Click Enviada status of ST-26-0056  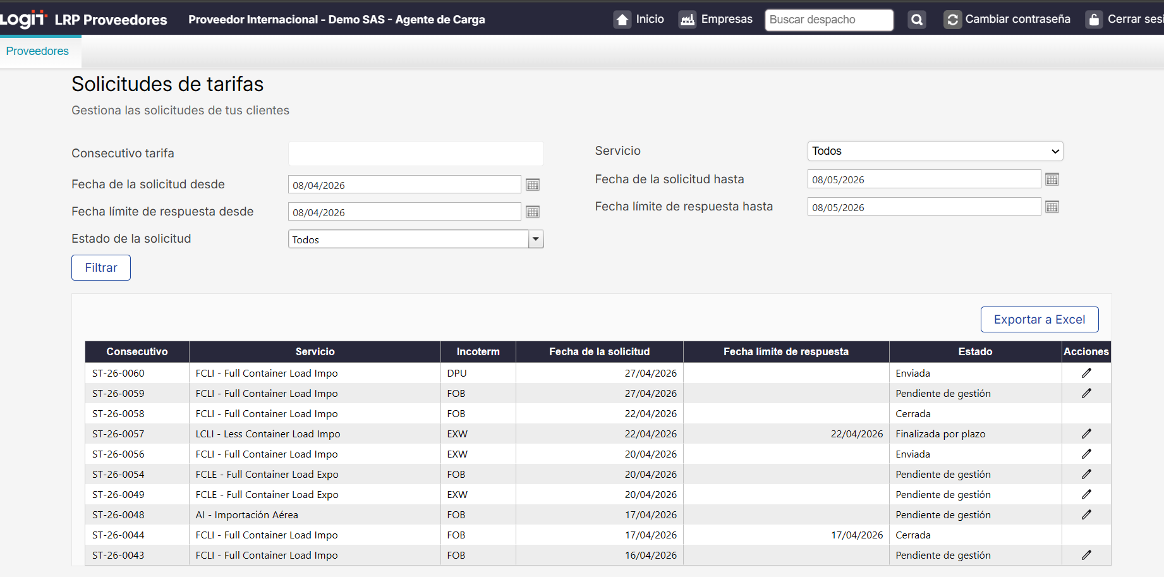[975, 454]
